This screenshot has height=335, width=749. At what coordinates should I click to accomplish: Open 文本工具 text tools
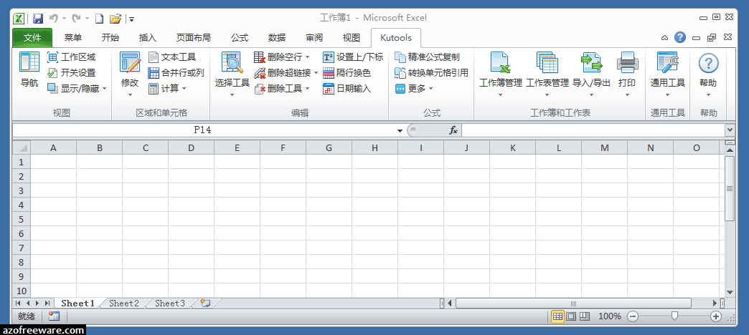click(172, 57)
